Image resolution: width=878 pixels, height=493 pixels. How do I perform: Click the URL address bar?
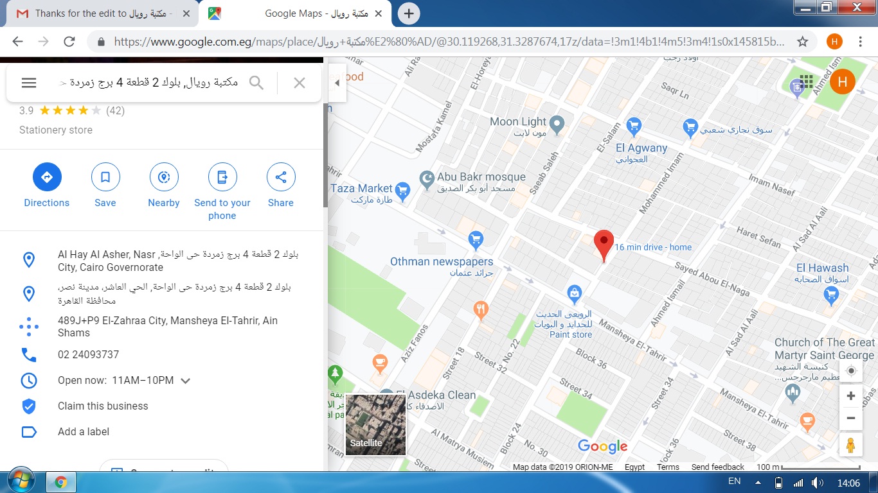(449, 42)
